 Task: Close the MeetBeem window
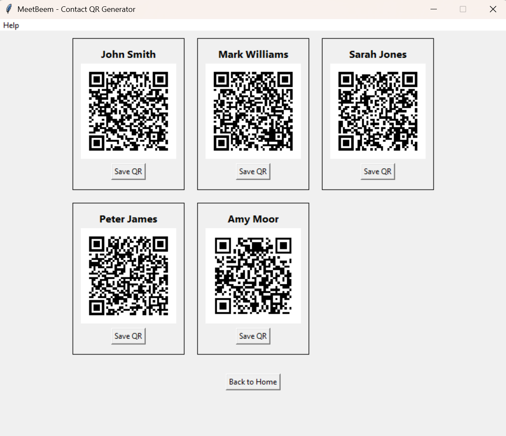493,9
